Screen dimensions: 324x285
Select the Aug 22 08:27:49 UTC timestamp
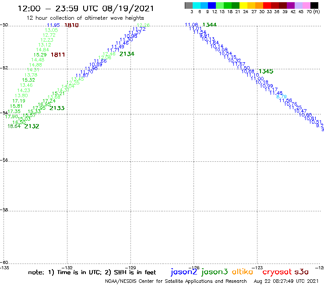[x=286, y=281]
